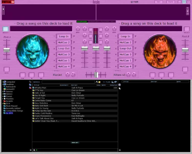Expand the Playlists tree node
The width and height of the screenshot is (192, 154).
[x=3, y=99]
